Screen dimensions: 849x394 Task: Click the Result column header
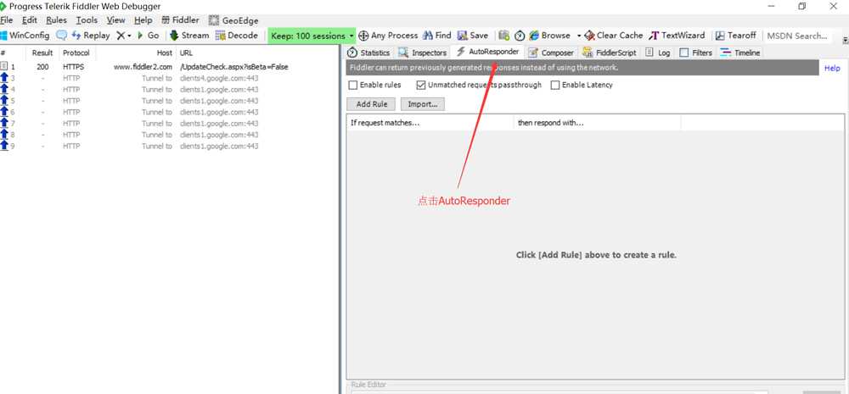tap(42, 53)
